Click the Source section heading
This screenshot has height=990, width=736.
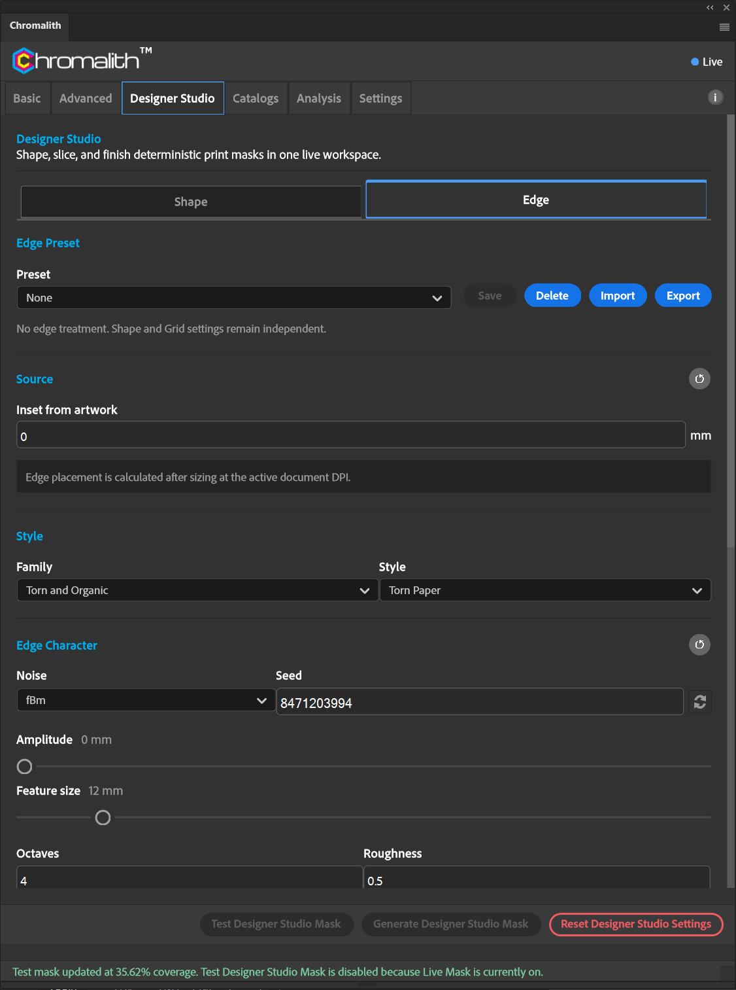click(35, 379)
